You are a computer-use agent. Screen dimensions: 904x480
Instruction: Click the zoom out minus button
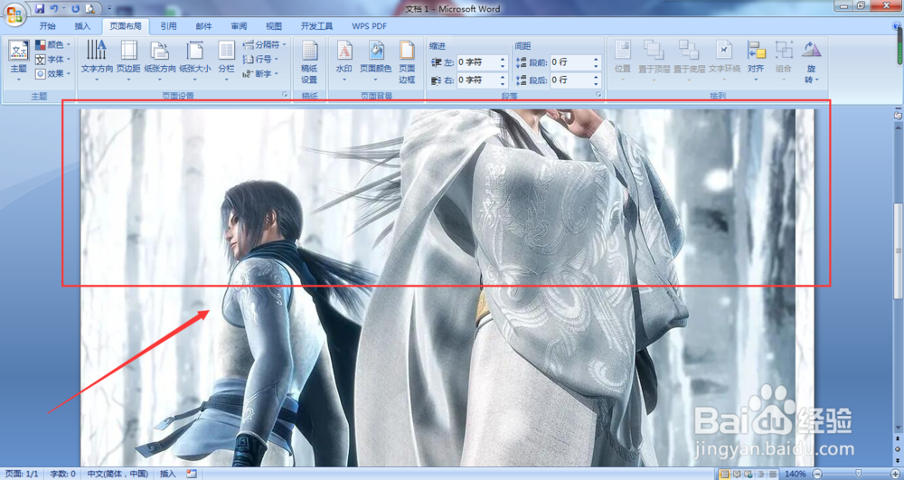click(x=817, y=474)
